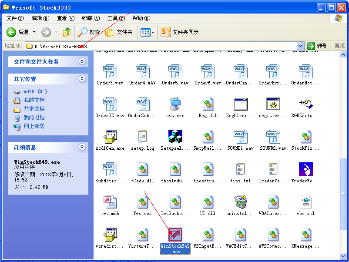Click the search (搜索) toolbar button
Screen dimensions: 349x262
(x=89, y=32)
